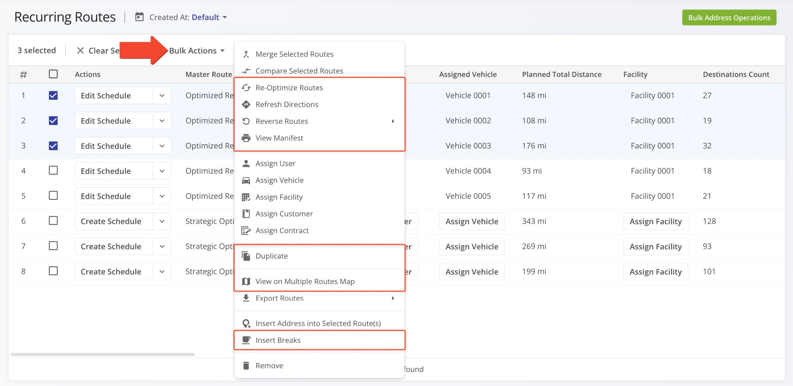This screenshot has height=386, width=793.
Task: Choose Re-Optimize Routes menu entry
Action: [x=319, y=88]
